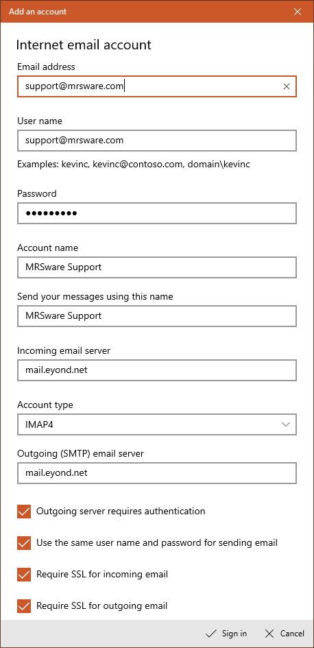Clear the Email address field with the X icon
This screenshot has height=648, width=314.
click(287, 86)
